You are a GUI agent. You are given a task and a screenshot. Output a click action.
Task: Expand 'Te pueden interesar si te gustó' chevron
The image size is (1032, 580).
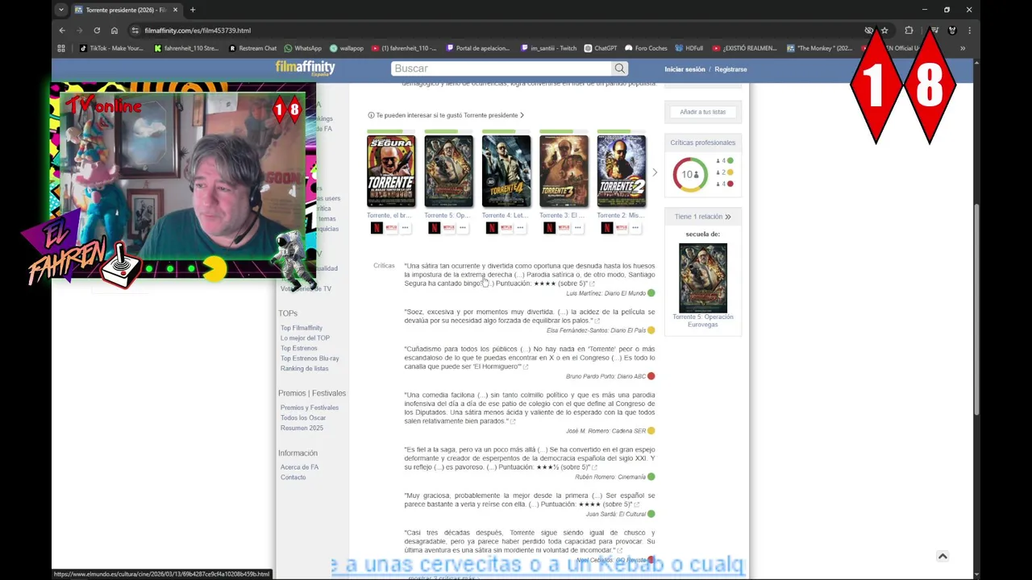coord(522,115)
